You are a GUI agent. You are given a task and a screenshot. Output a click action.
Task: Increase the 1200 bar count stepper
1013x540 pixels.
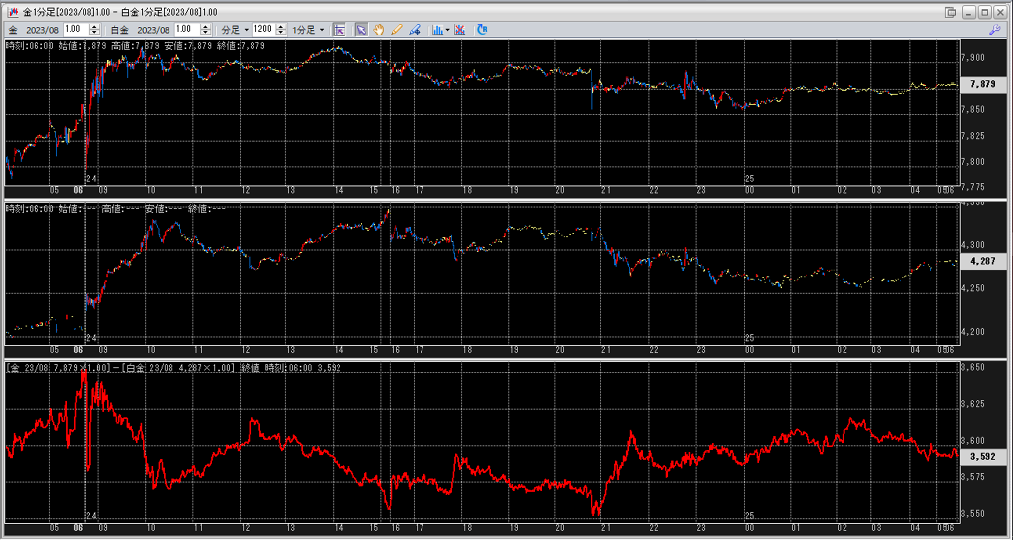(281, 27)
